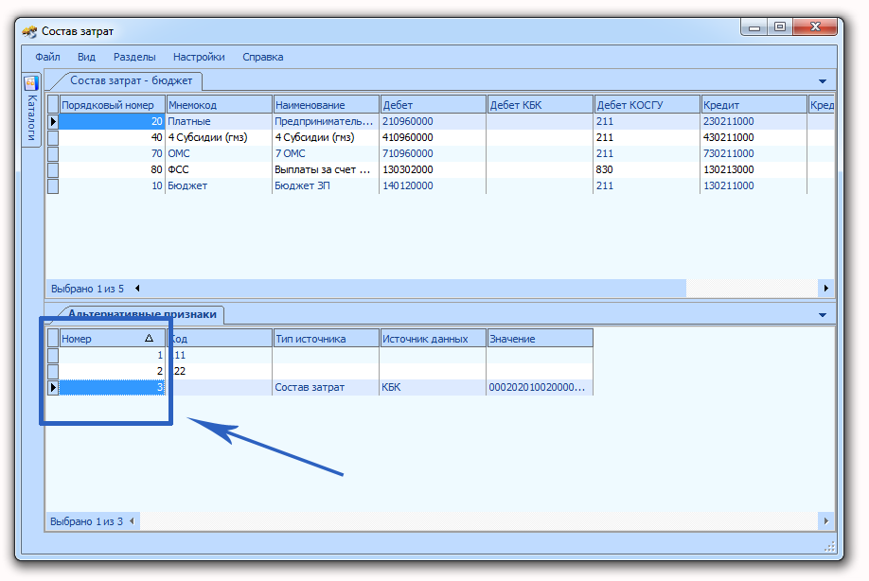Click the 7 ОМС name cell
869x581 pixels.
pyautogui.click(x=326, y=153)
